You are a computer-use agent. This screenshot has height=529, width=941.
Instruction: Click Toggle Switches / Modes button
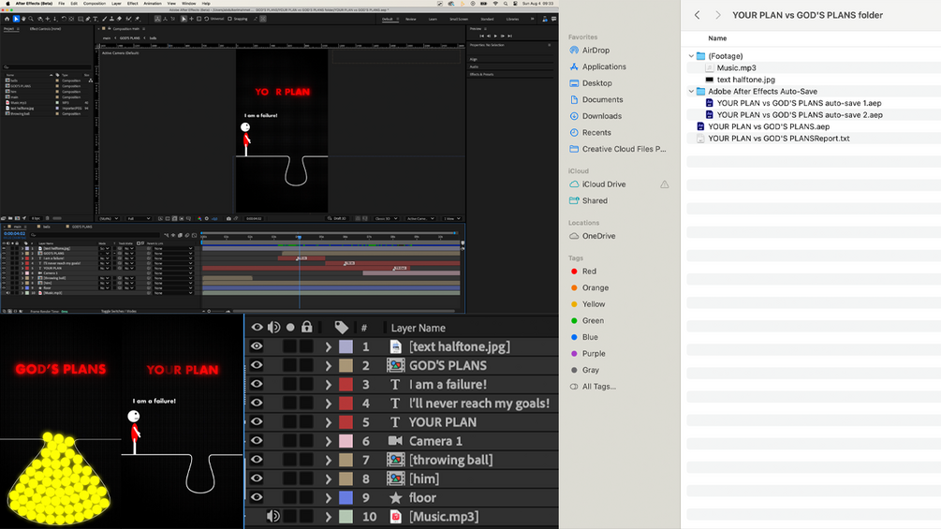pos(118,311)
